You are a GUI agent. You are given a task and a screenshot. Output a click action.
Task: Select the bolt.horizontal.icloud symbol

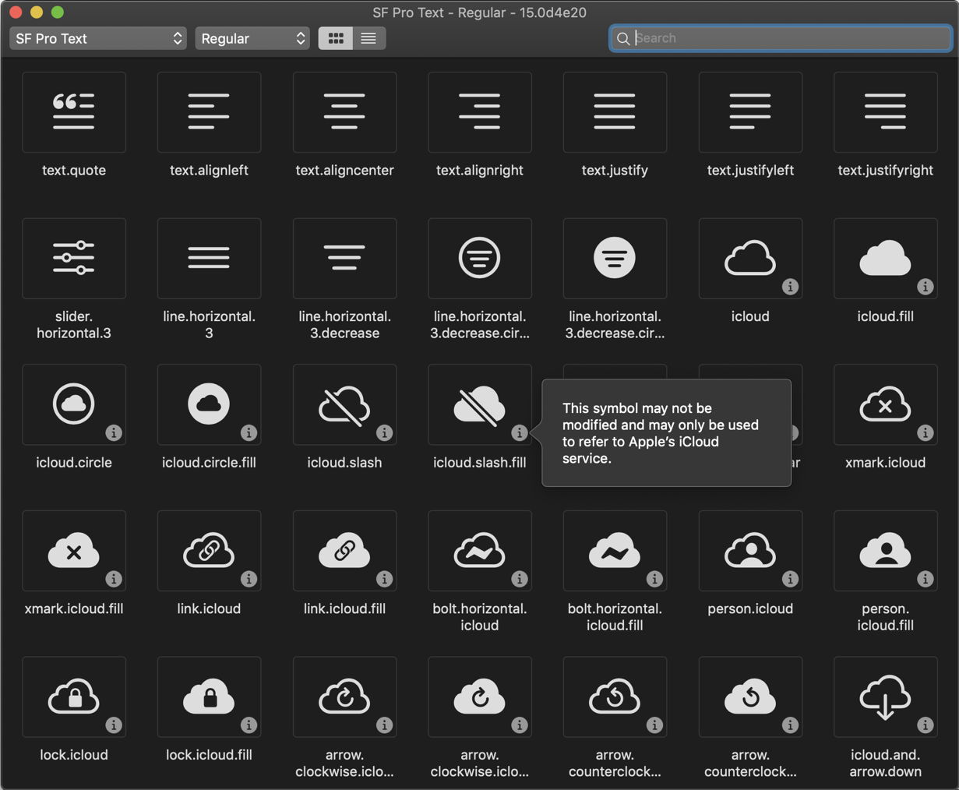click(x=479, y=551)
